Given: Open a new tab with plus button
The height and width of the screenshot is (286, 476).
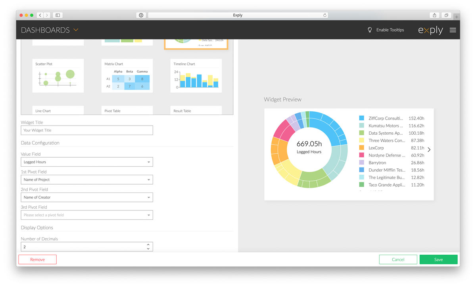Looking at the screenshot, I should (457, 17).
